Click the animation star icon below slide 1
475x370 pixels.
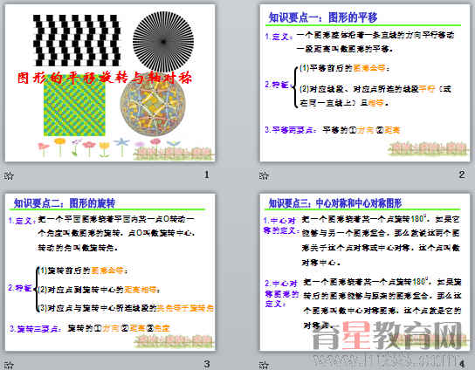coord(9,175)
